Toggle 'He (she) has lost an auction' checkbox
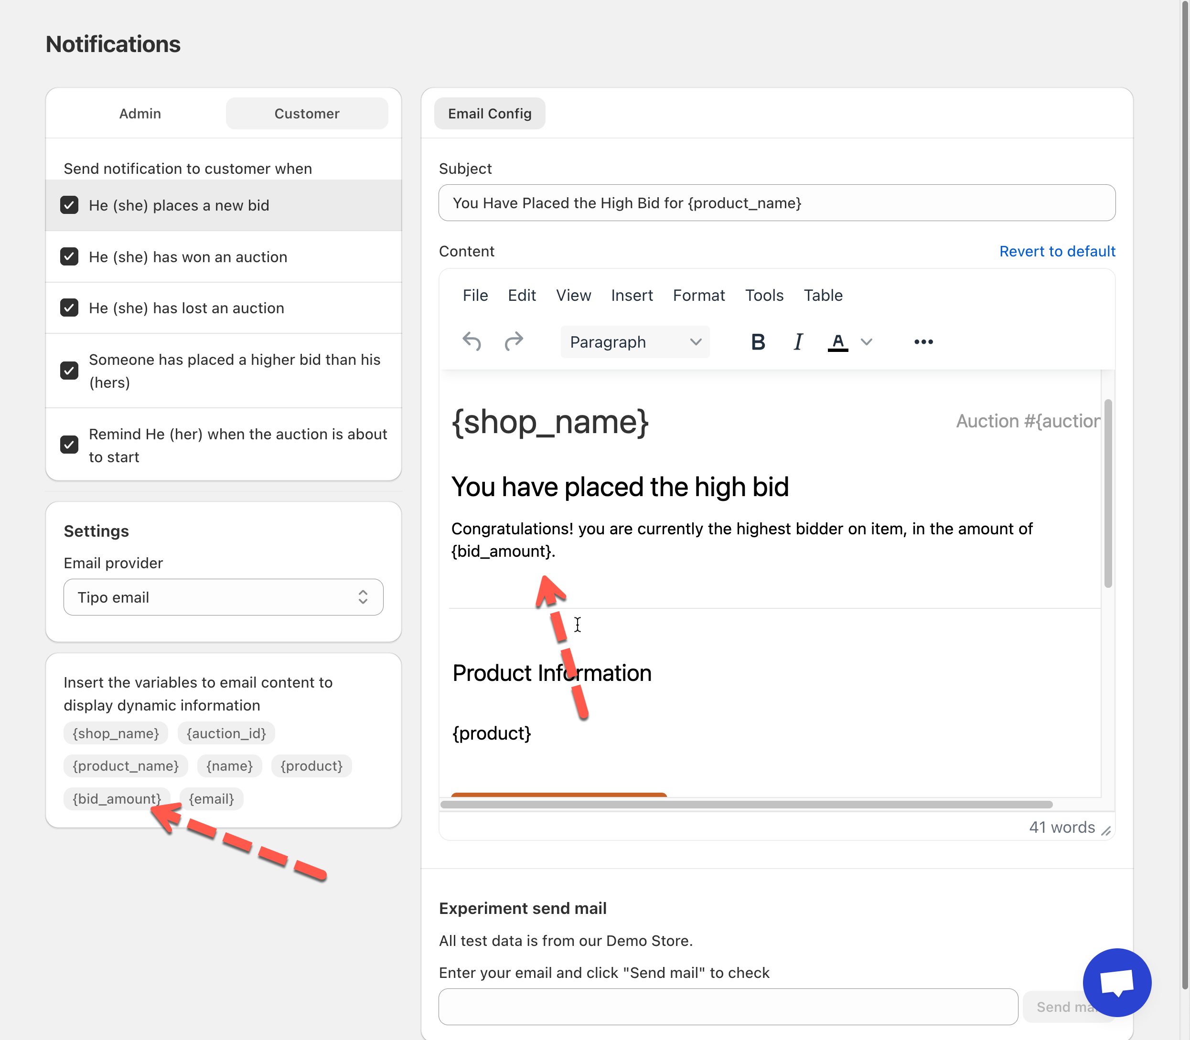Viewport: 1190px width, 1040px height. point(69,308)
